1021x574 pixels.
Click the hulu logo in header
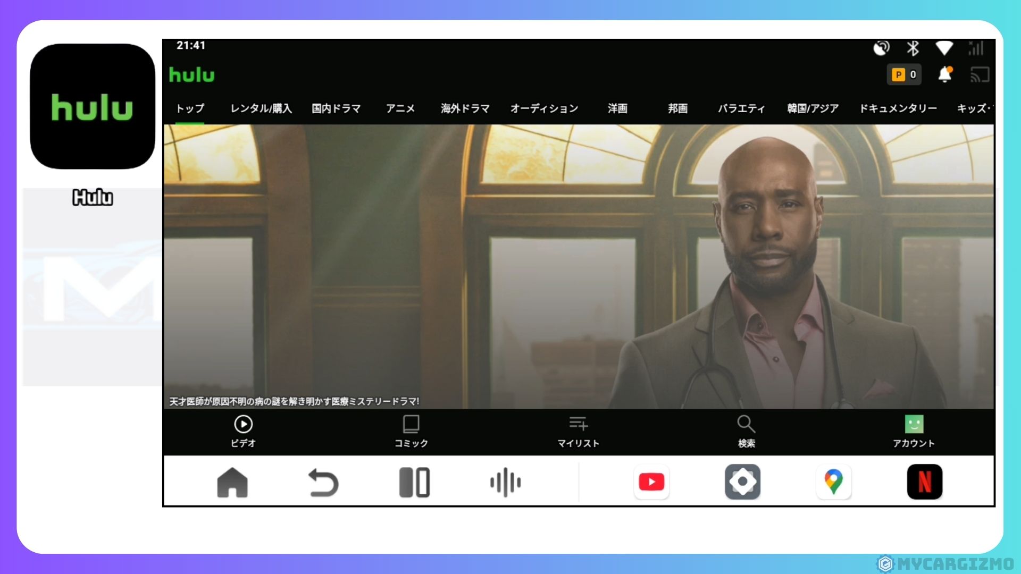coord(191,75)
